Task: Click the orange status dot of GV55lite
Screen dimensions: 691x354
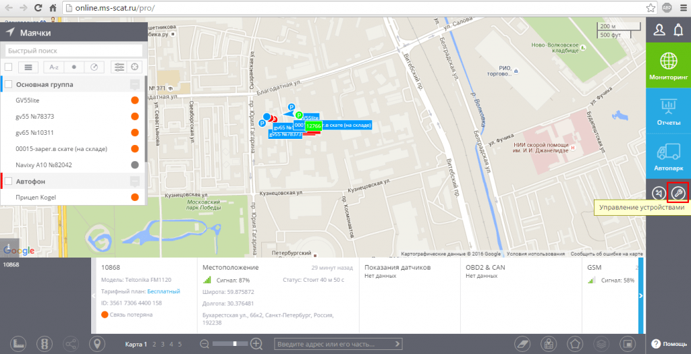Action: pyautogui.click(x=135, y=100)
